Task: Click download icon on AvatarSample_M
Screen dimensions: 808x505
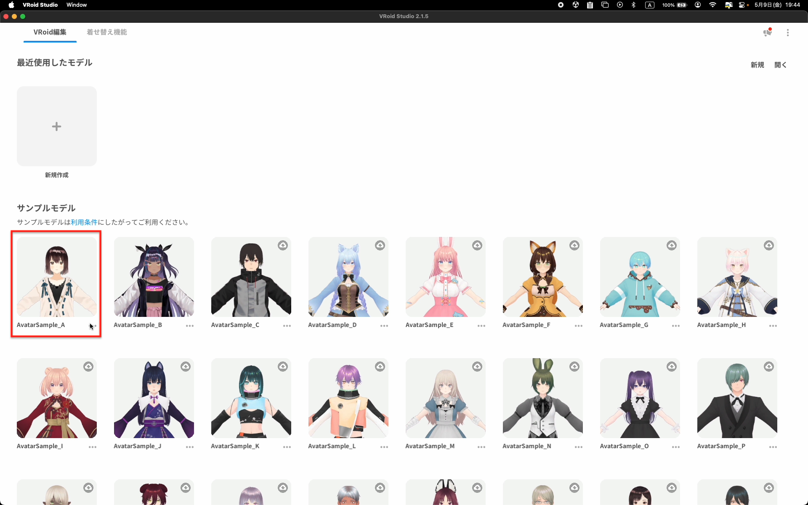Action: 477,367
